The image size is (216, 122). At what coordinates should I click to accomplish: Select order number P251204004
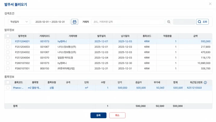coord(22,58)
